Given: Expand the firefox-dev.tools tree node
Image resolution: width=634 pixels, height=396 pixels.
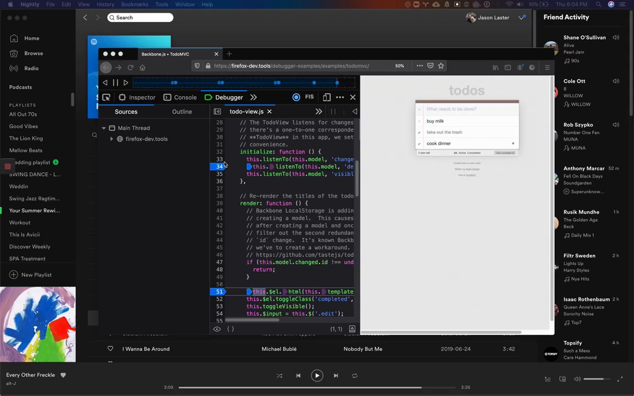Looking at the screenshot, I should click(x=112, y=139).
